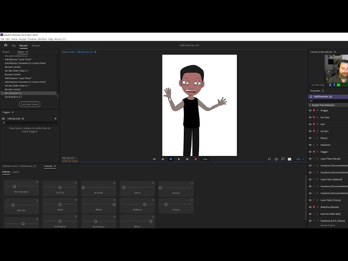This screenshot has width=348, height=261.
Task: Open the Scene panel menu icon
Action: pyautogui.click(x=95, y=52)
